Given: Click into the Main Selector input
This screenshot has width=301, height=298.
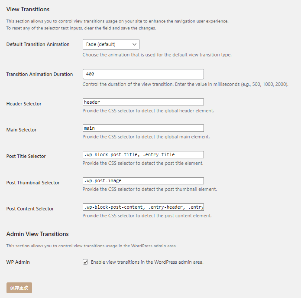Looking at the screenshot, I should 143,128.
